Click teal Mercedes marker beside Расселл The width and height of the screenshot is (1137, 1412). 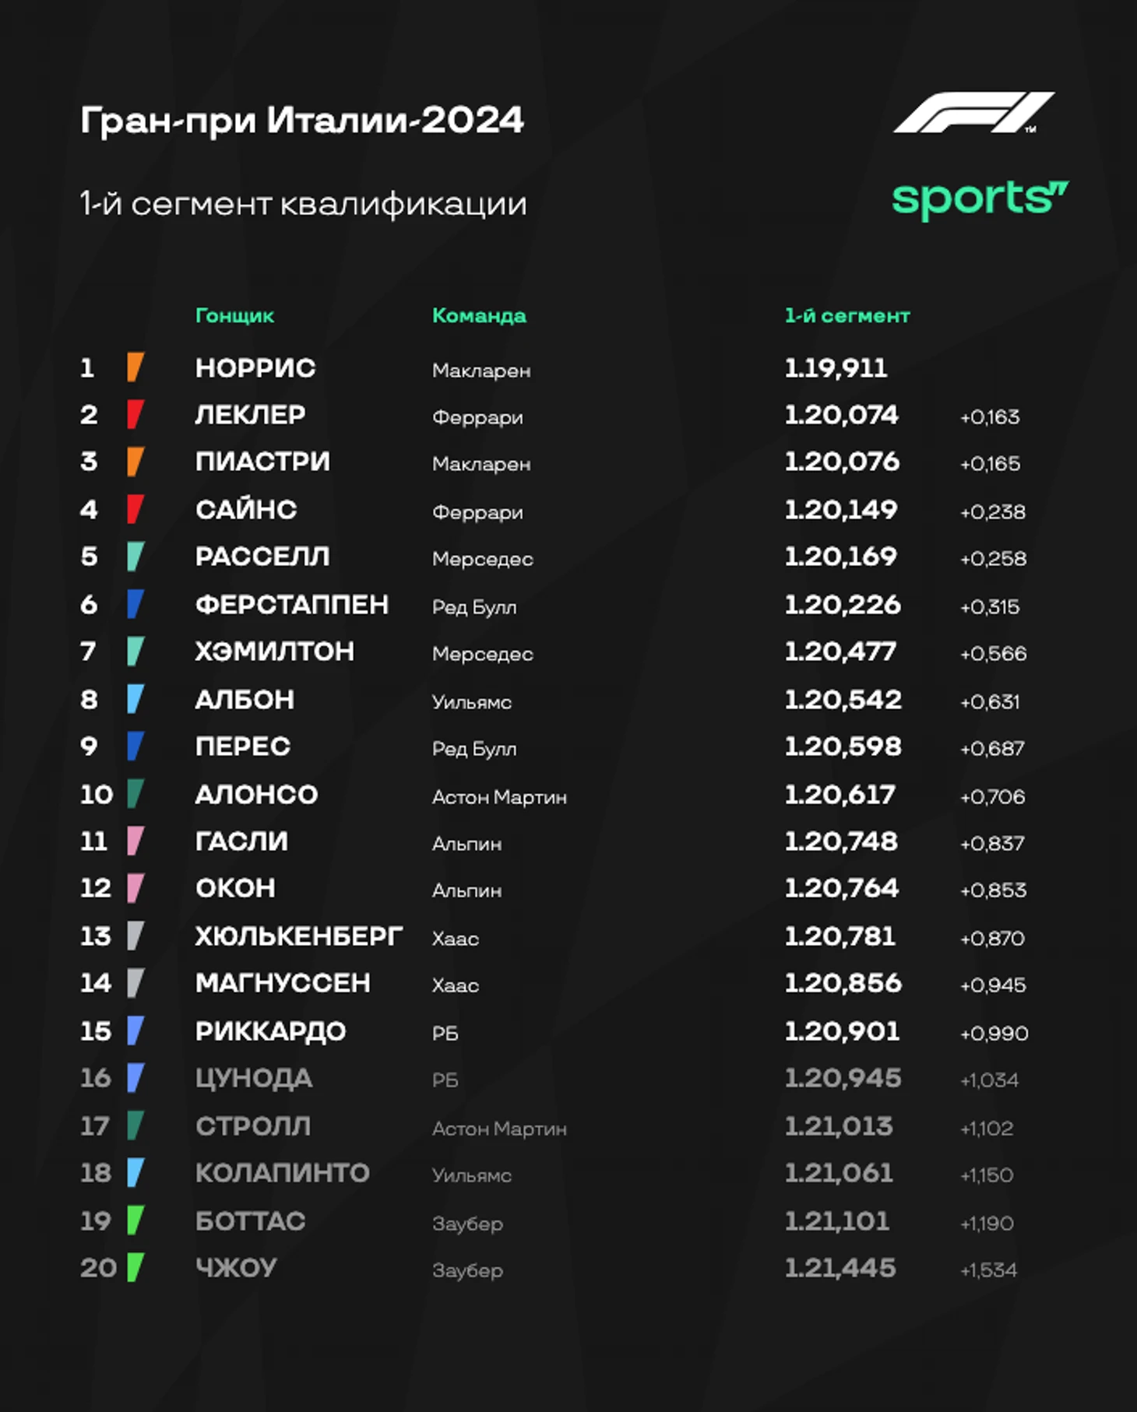pyautogui.click(x=136, y=557)
